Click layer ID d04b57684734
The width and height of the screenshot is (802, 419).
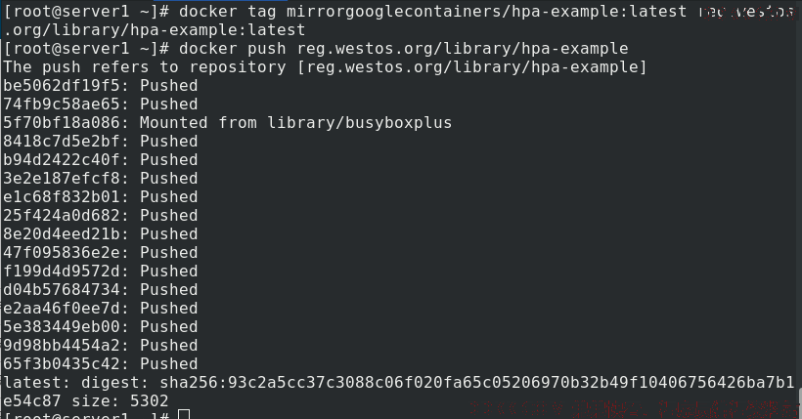click(62, 290)
